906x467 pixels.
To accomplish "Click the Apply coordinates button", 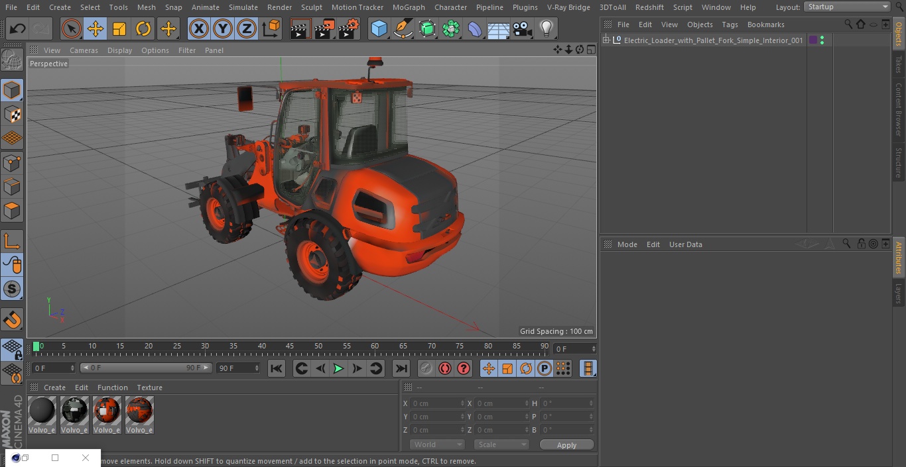I will click(566, 444).
